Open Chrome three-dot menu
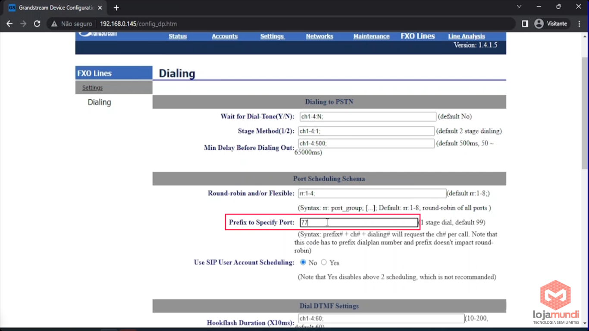 click(x=580, y=24)
